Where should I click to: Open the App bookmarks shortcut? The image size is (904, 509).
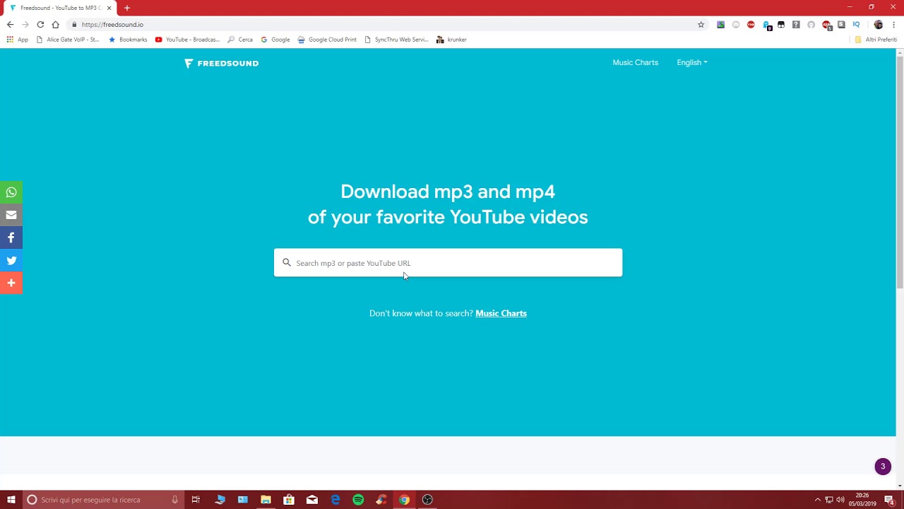[18, 40]
